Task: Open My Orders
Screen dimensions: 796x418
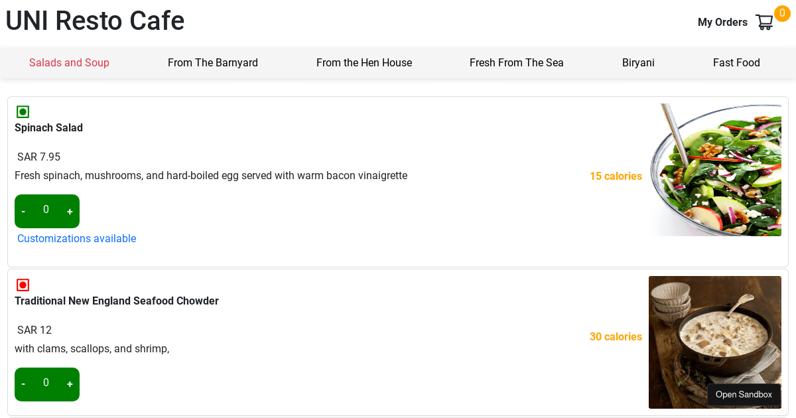Action: 722,22
